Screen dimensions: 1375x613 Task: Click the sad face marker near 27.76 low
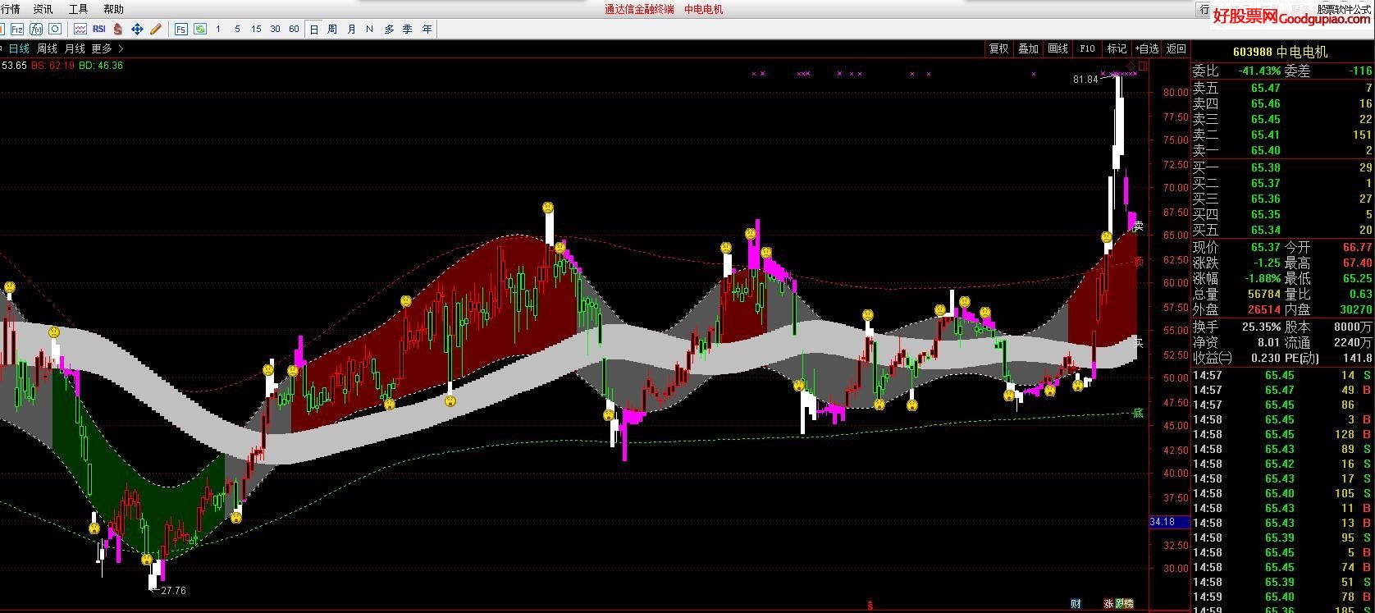(147, 560)
